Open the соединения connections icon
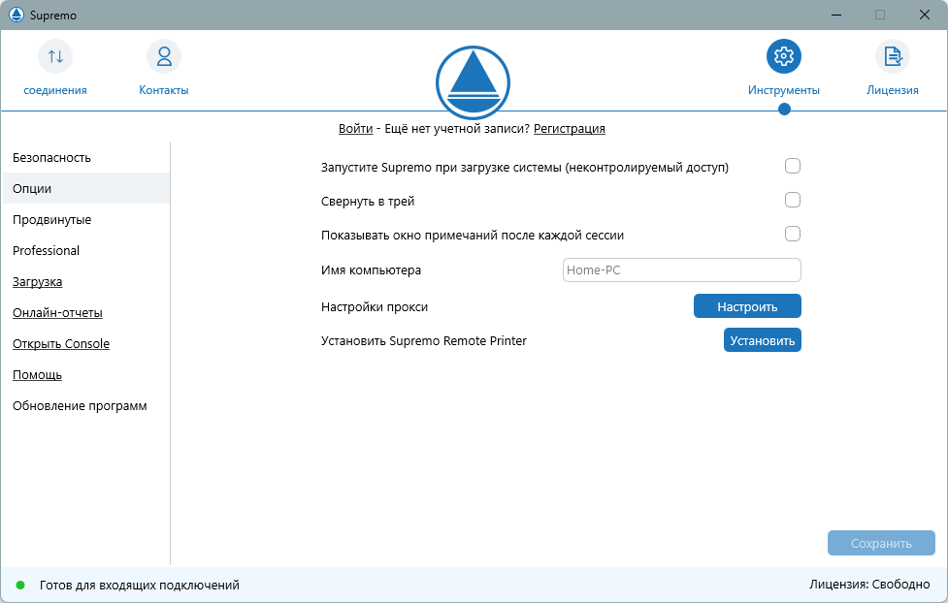 click(55, 56)
